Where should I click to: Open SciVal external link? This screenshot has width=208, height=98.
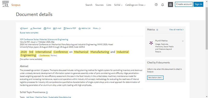tap(118, 5)
